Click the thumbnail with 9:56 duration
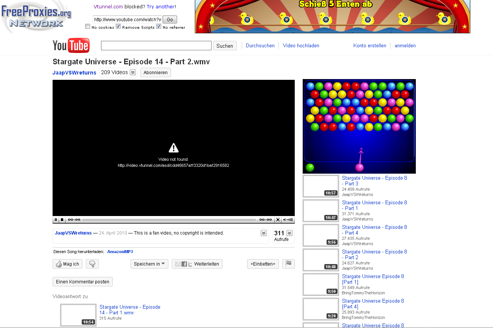 coord(321,235)
